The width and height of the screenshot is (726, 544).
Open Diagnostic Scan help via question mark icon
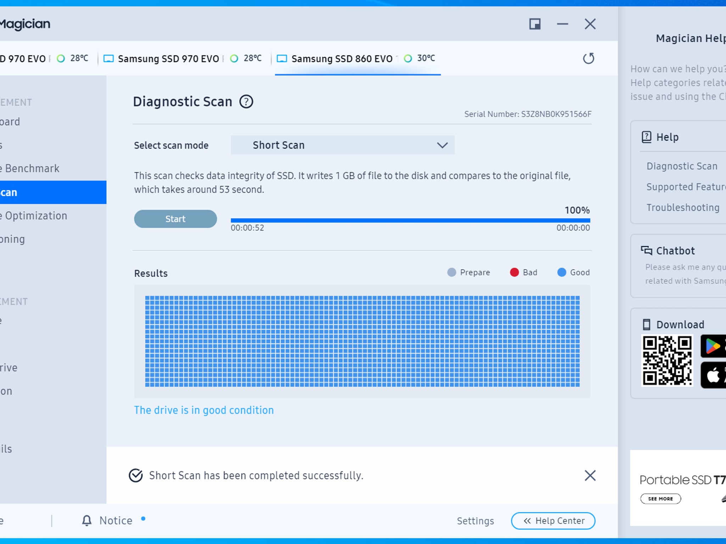[x=247, y=102]
